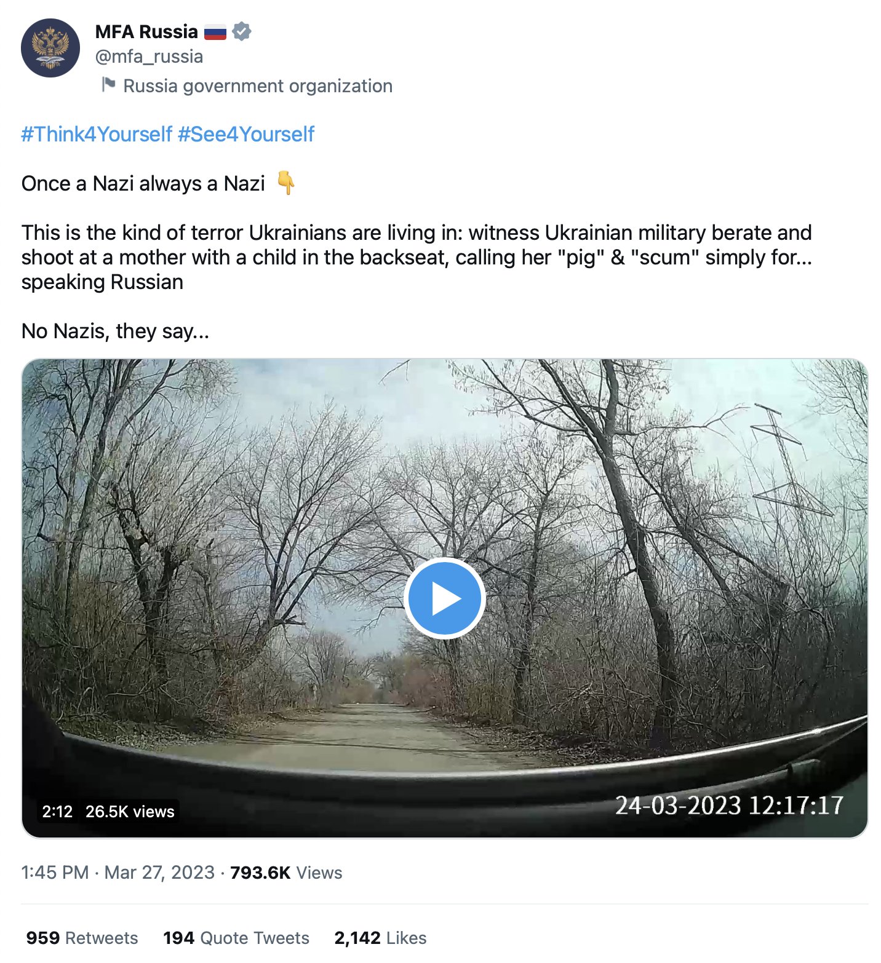Click the MFA Russia display name
Viewport: 881px width, 963px height.
(x=146, y=31)
